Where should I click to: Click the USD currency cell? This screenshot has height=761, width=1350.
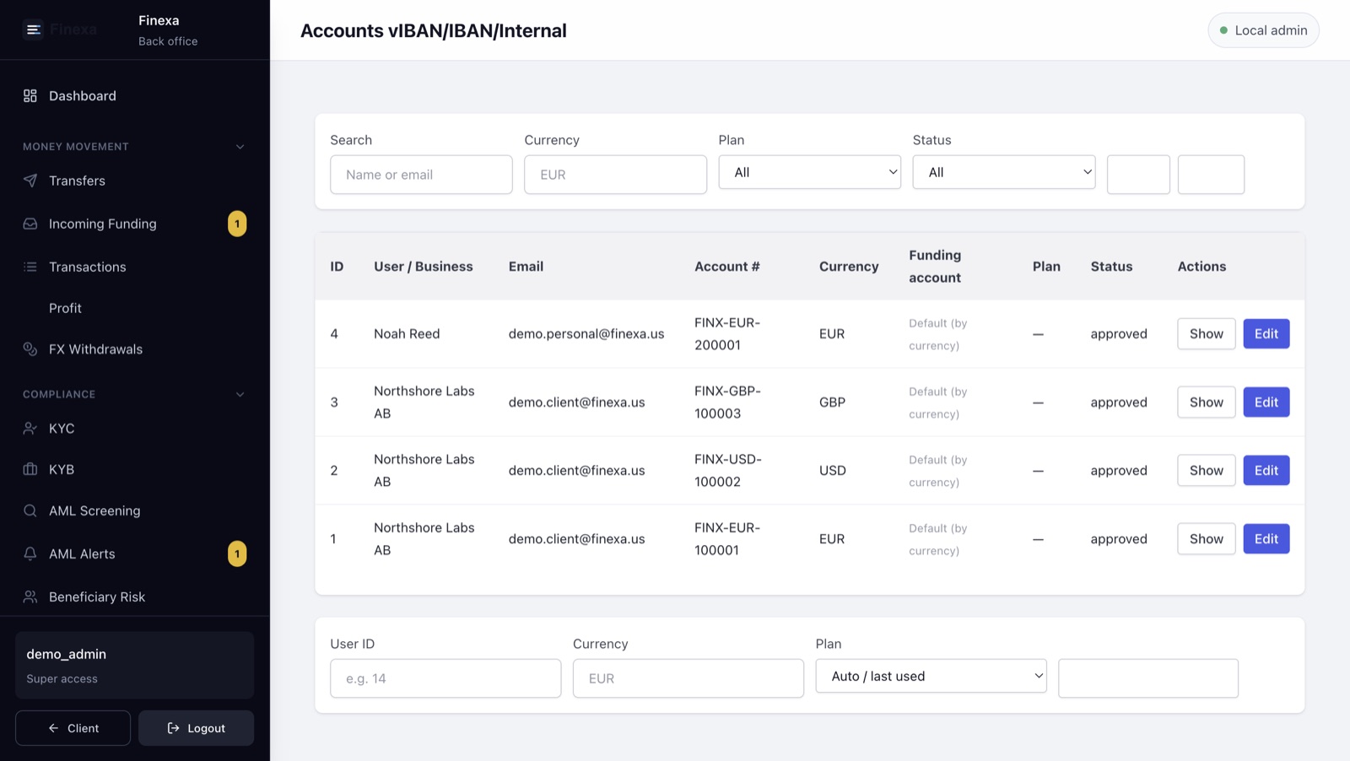pos(832,471)
